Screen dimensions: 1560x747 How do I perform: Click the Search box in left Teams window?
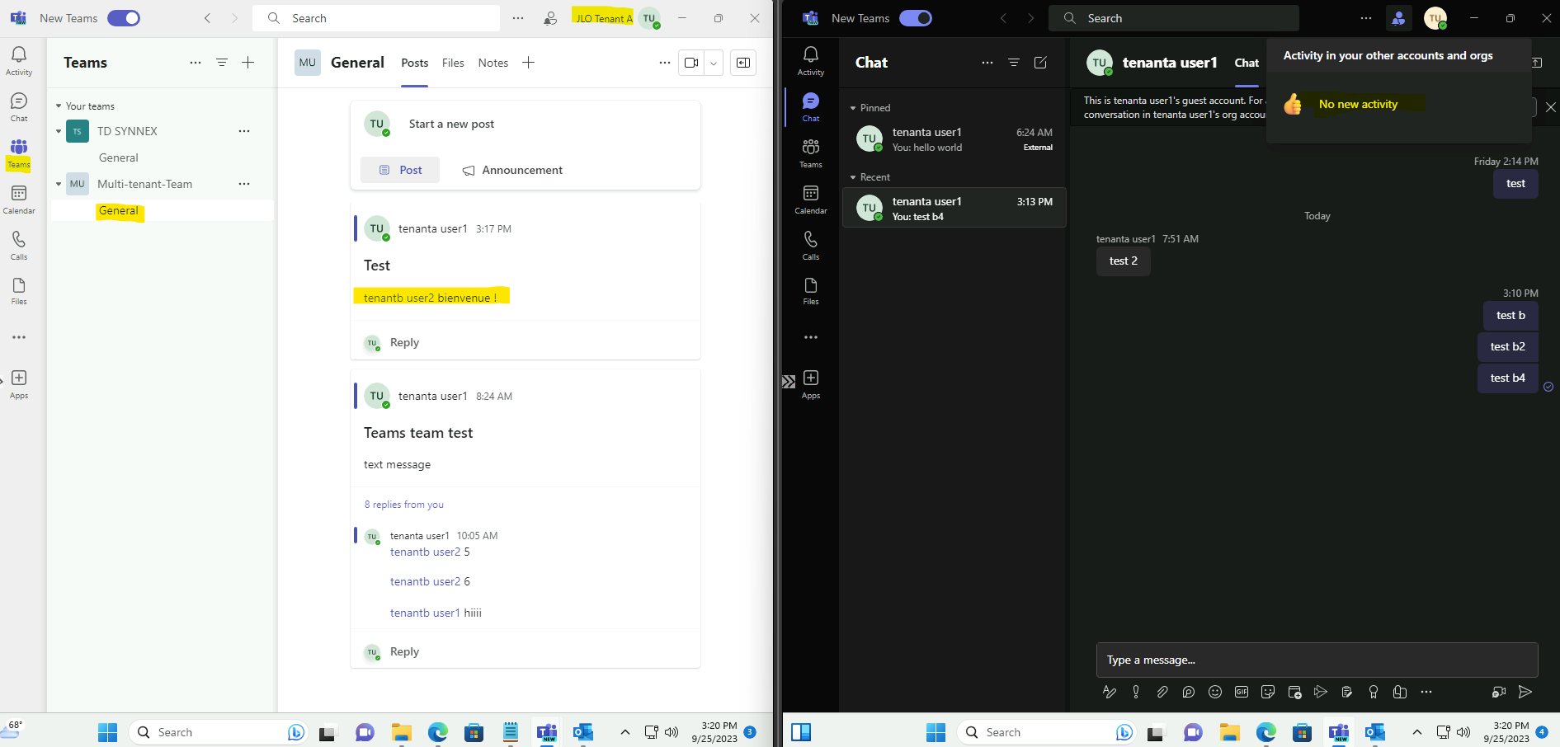pyautogui.click(x=376, y=18)
